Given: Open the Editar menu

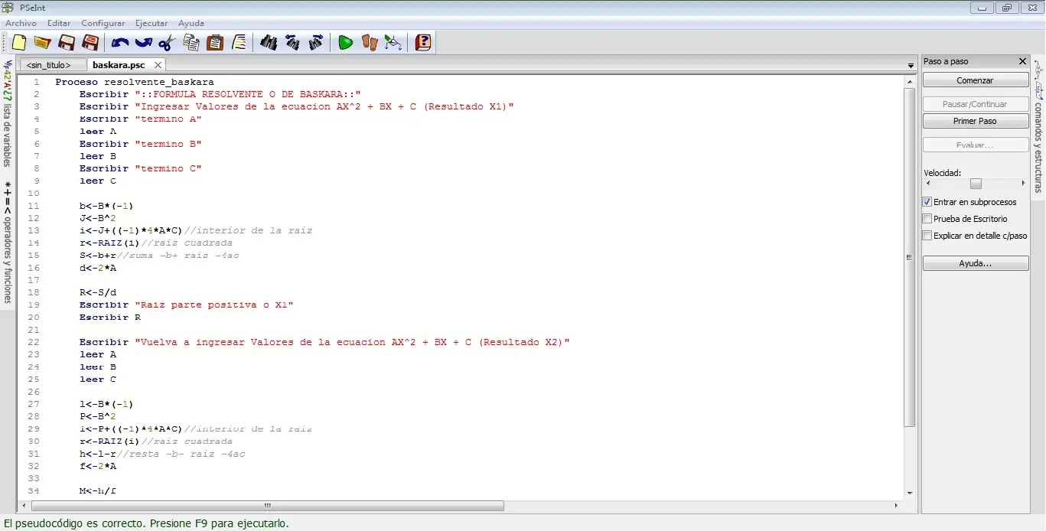Looking at the screenshot, I should 59,23.
